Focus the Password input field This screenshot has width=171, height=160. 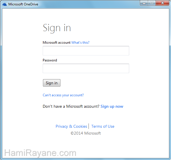click(x=86, y=68)
